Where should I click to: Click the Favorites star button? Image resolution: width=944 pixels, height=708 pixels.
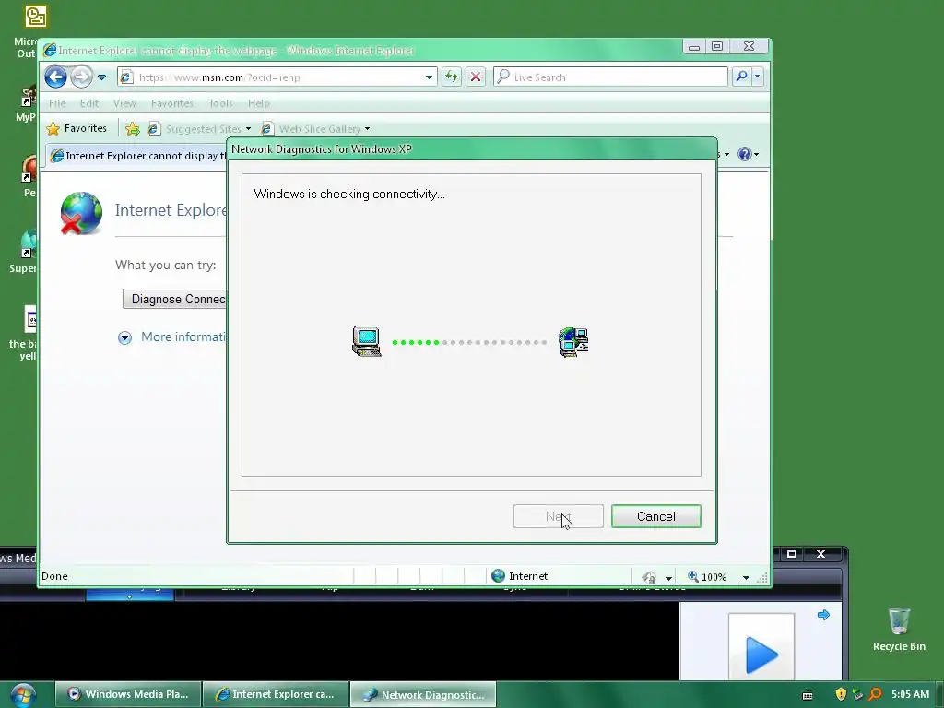coord(77,128)
